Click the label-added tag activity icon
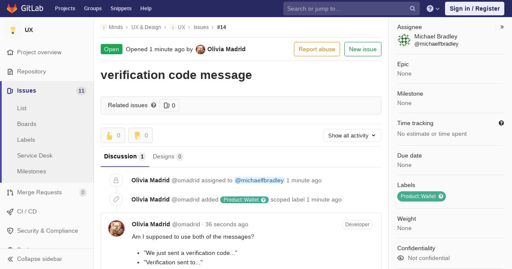 116,199
